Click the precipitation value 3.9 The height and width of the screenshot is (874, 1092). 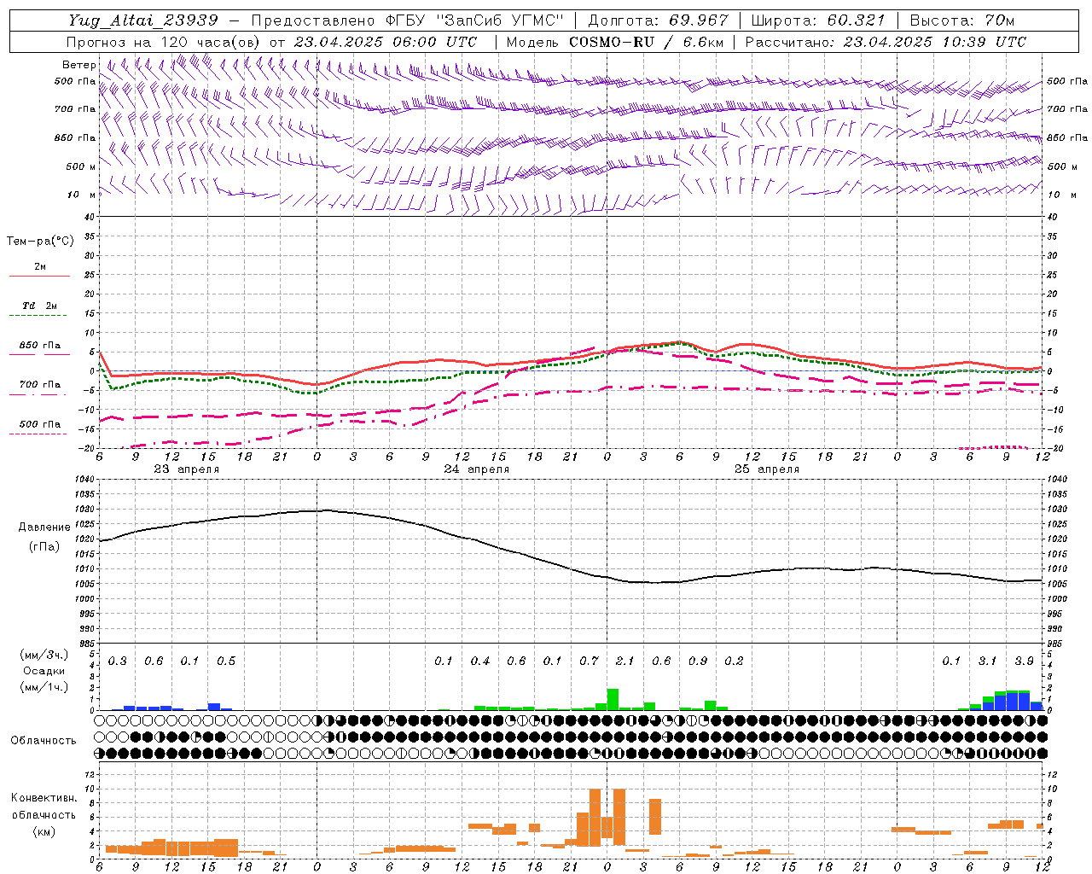pos(1024,661)
